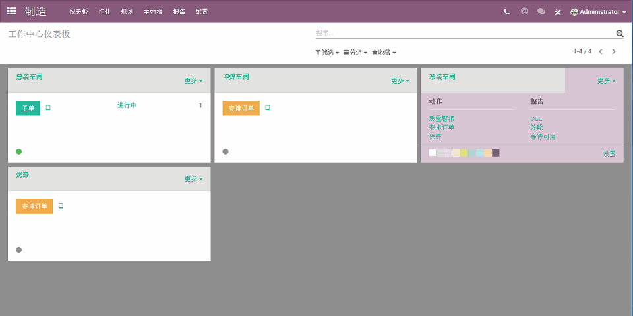The image size is (633, 316).
Task: Click grey status dot on 烤漆 card
Action: [x=18, y=250]
